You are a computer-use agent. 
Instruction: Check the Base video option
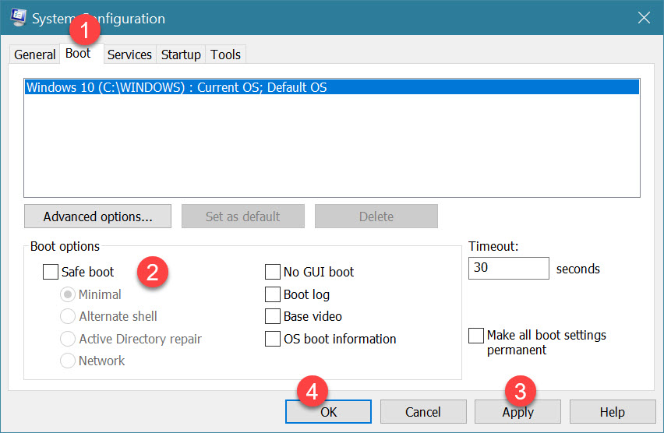point(273,316)
